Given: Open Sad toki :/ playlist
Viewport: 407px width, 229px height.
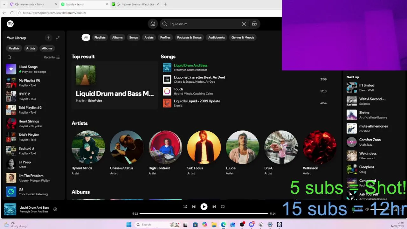Looking at the screenshot, I should [34, 151].
